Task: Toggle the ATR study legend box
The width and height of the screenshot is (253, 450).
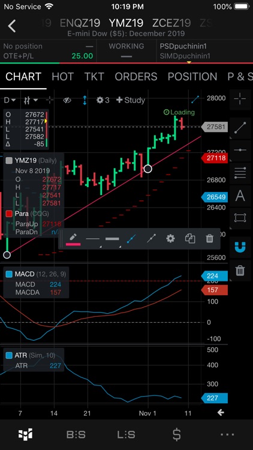Action: pyautogui.click(x=9, y=355)
